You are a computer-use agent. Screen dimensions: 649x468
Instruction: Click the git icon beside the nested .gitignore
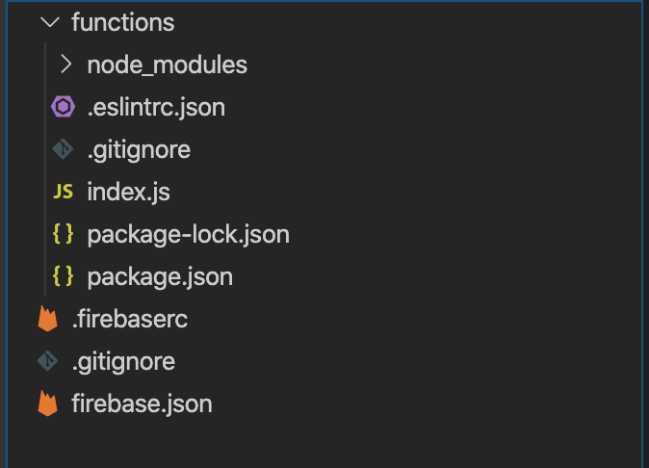(x=63, y=149)
